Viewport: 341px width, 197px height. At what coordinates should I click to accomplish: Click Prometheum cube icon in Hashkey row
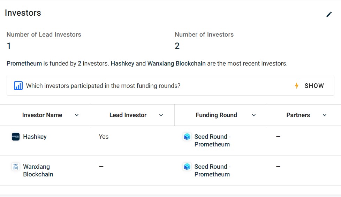click(187, 137)
